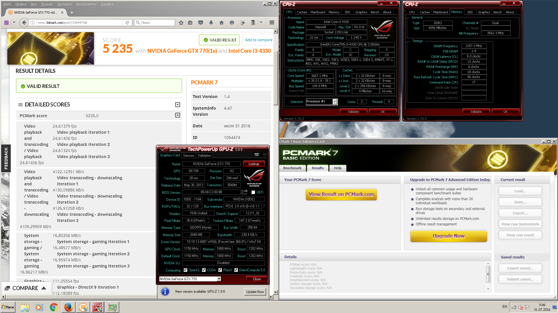Collapse the Detailed Scores section
Screen dimensions: 558x313
tap(178, 105)
